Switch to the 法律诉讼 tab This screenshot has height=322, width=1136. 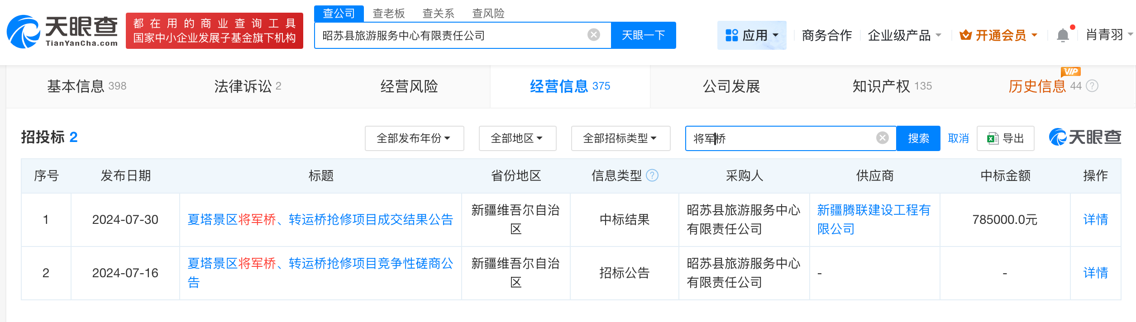[248, 86]
